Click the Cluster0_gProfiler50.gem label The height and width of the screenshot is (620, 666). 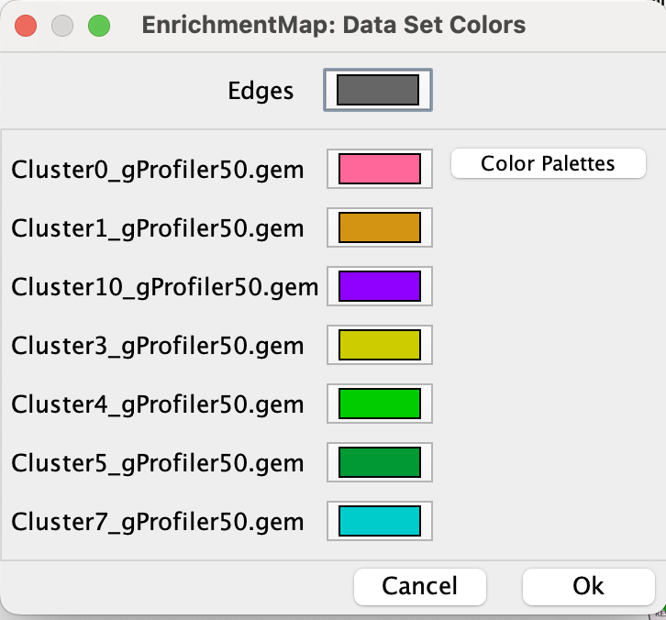click(x=158, y=170)
